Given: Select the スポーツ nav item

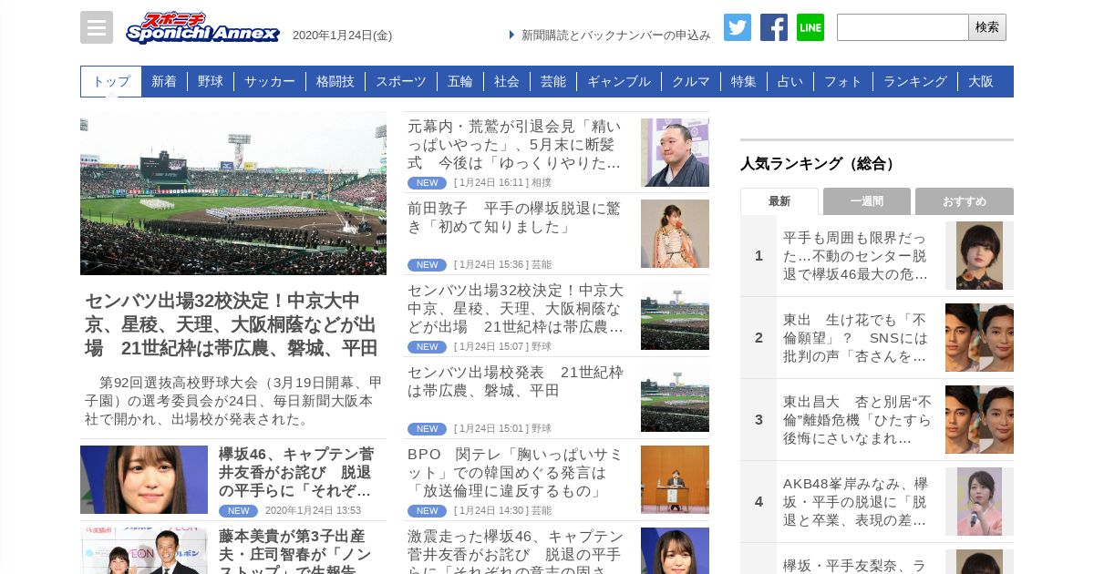Looking at the screenshot, I should (401, 81).
